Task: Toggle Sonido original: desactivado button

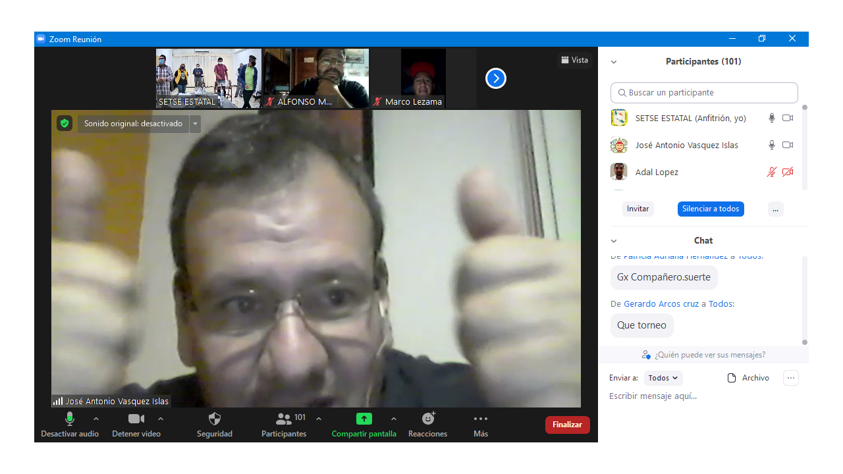Action: tap(133, 124)
